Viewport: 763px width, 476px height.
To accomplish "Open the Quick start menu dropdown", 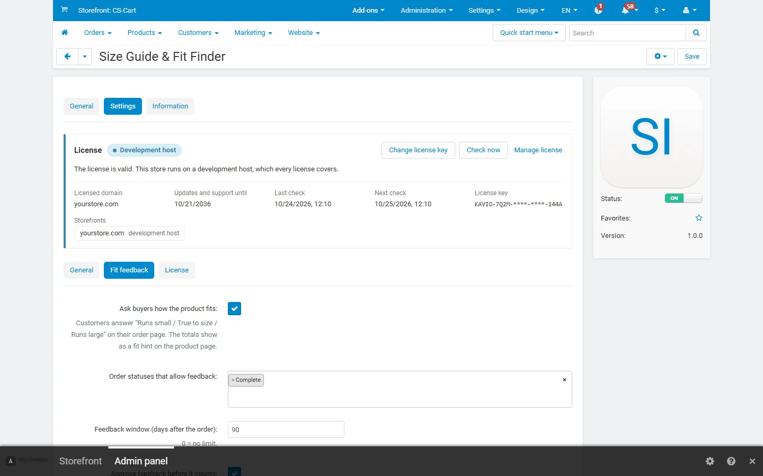I will 529,33.
